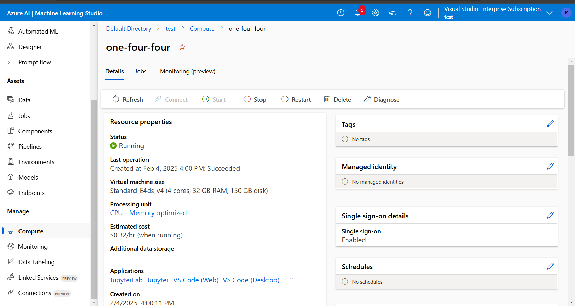This screenshot has width=575, height=306.
Task: Open settings gear in header
Action: 375,13
